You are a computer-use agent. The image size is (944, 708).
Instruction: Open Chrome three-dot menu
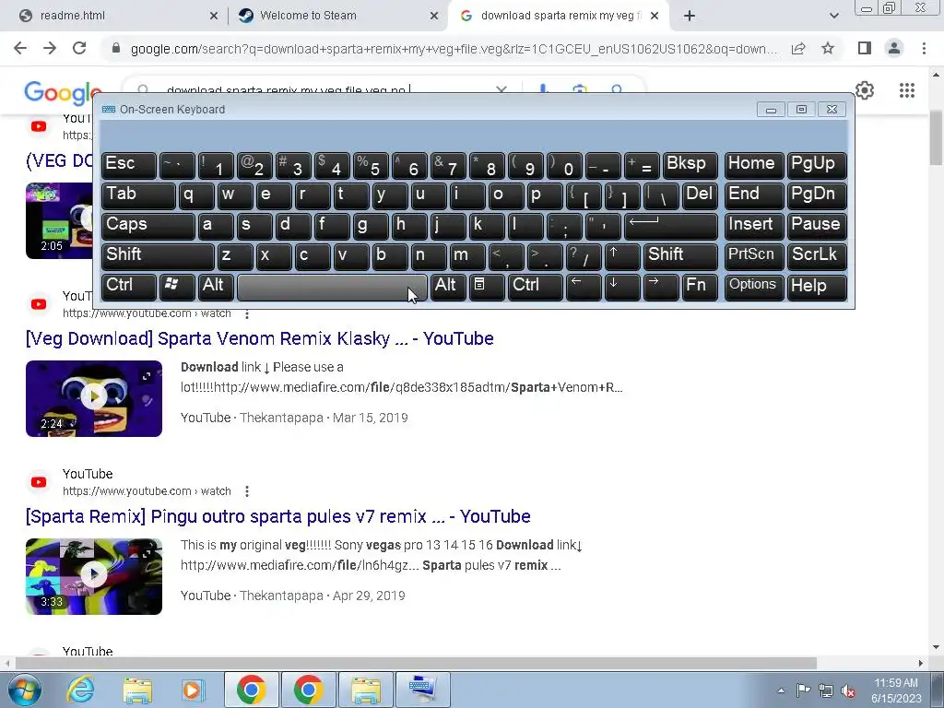pos(924,48)
